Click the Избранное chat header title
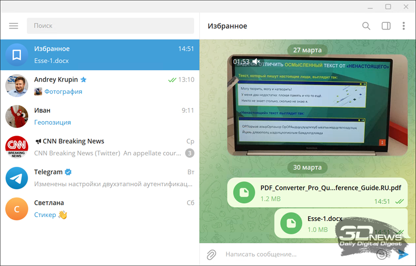Image resolution: width=416 pixels, height=266 pixels. tap(227, 26)
